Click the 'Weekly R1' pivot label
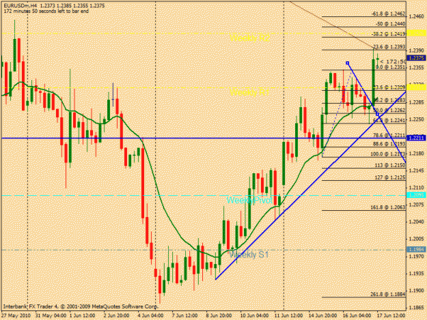This screenshot has height=320, width=427. [x=249, y=92]
